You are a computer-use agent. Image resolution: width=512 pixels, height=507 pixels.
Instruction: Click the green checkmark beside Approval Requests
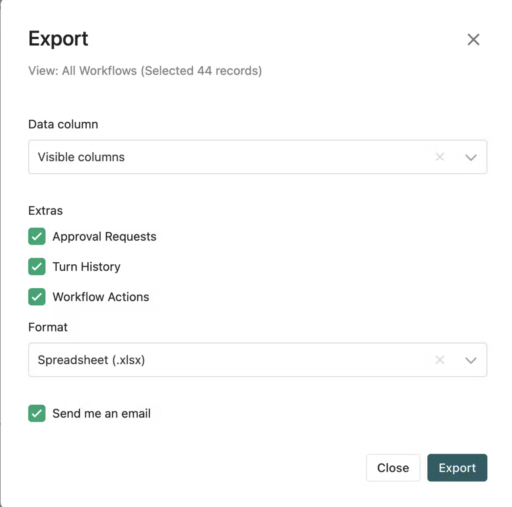(37, 237)
